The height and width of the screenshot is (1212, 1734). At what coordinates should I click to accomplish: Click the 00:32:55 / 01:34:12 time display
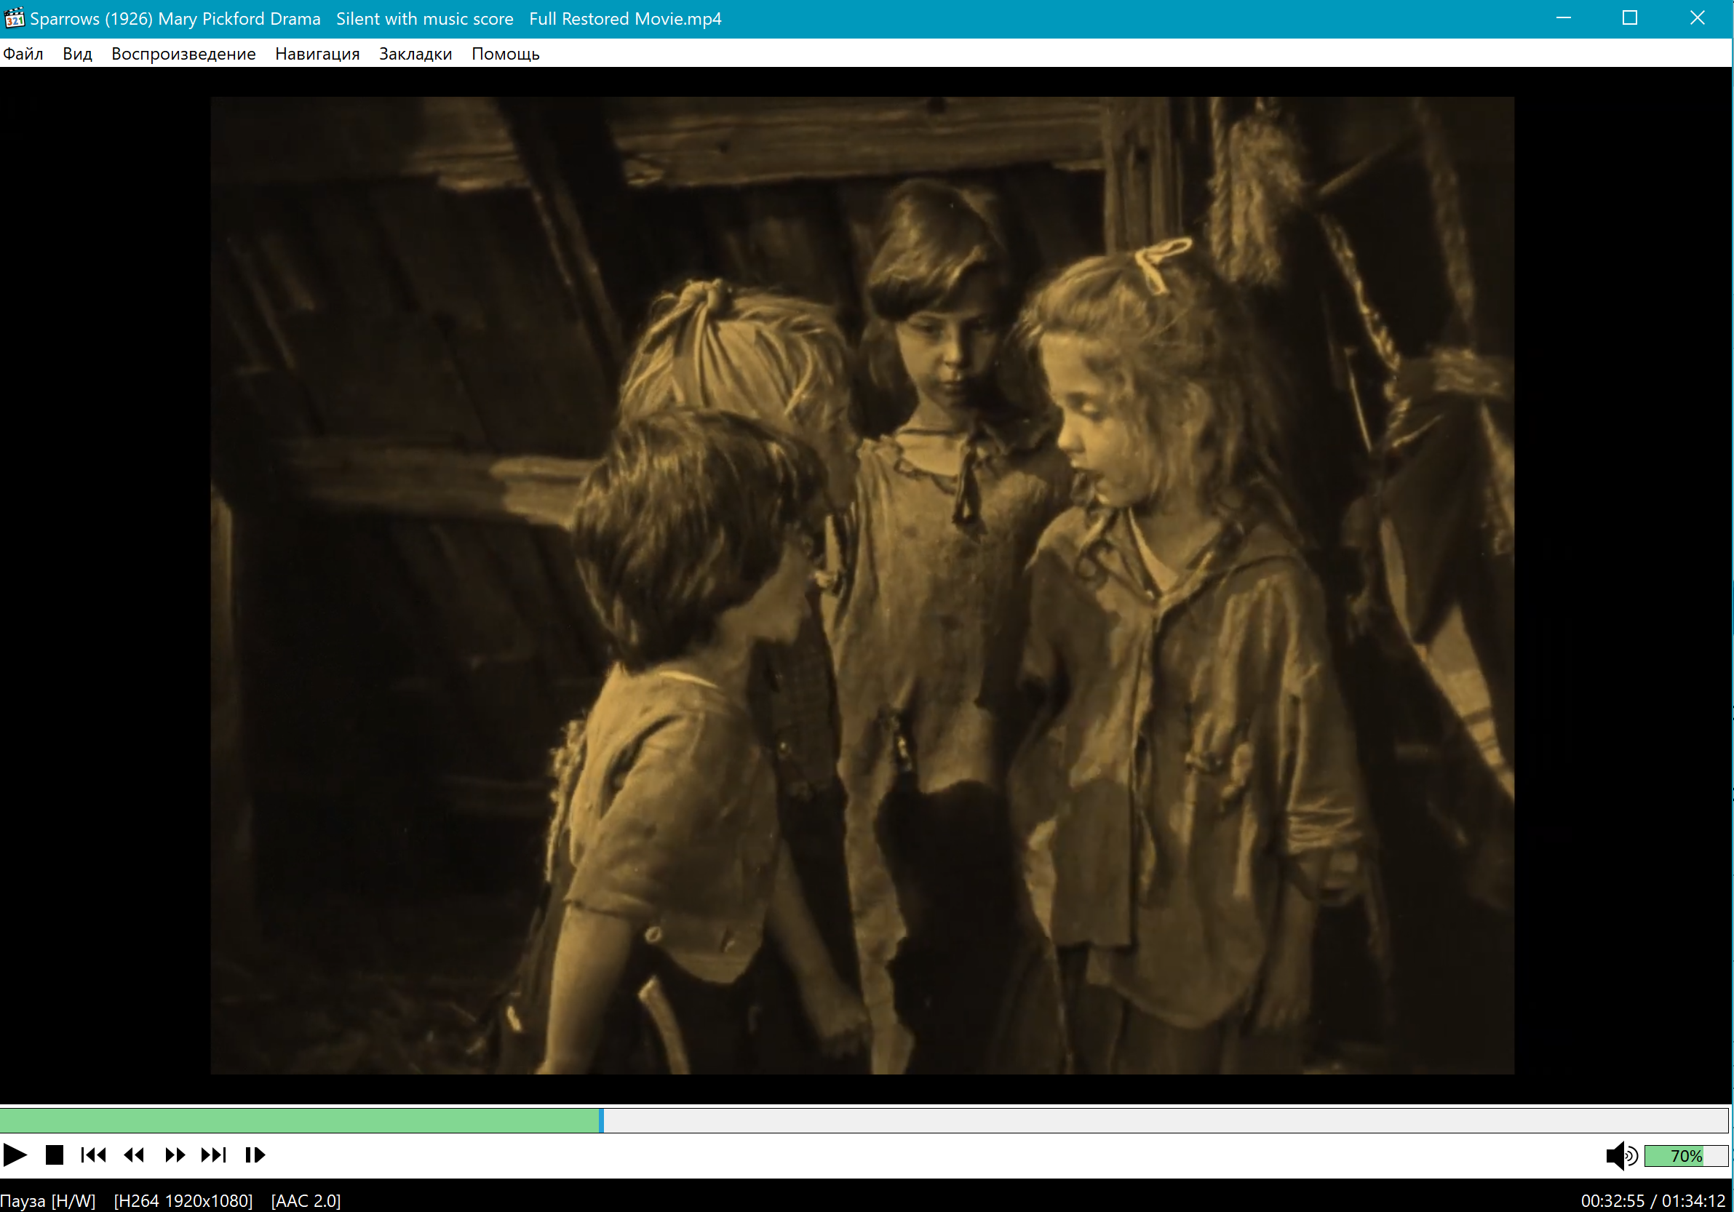[x=1653, y=1200]
